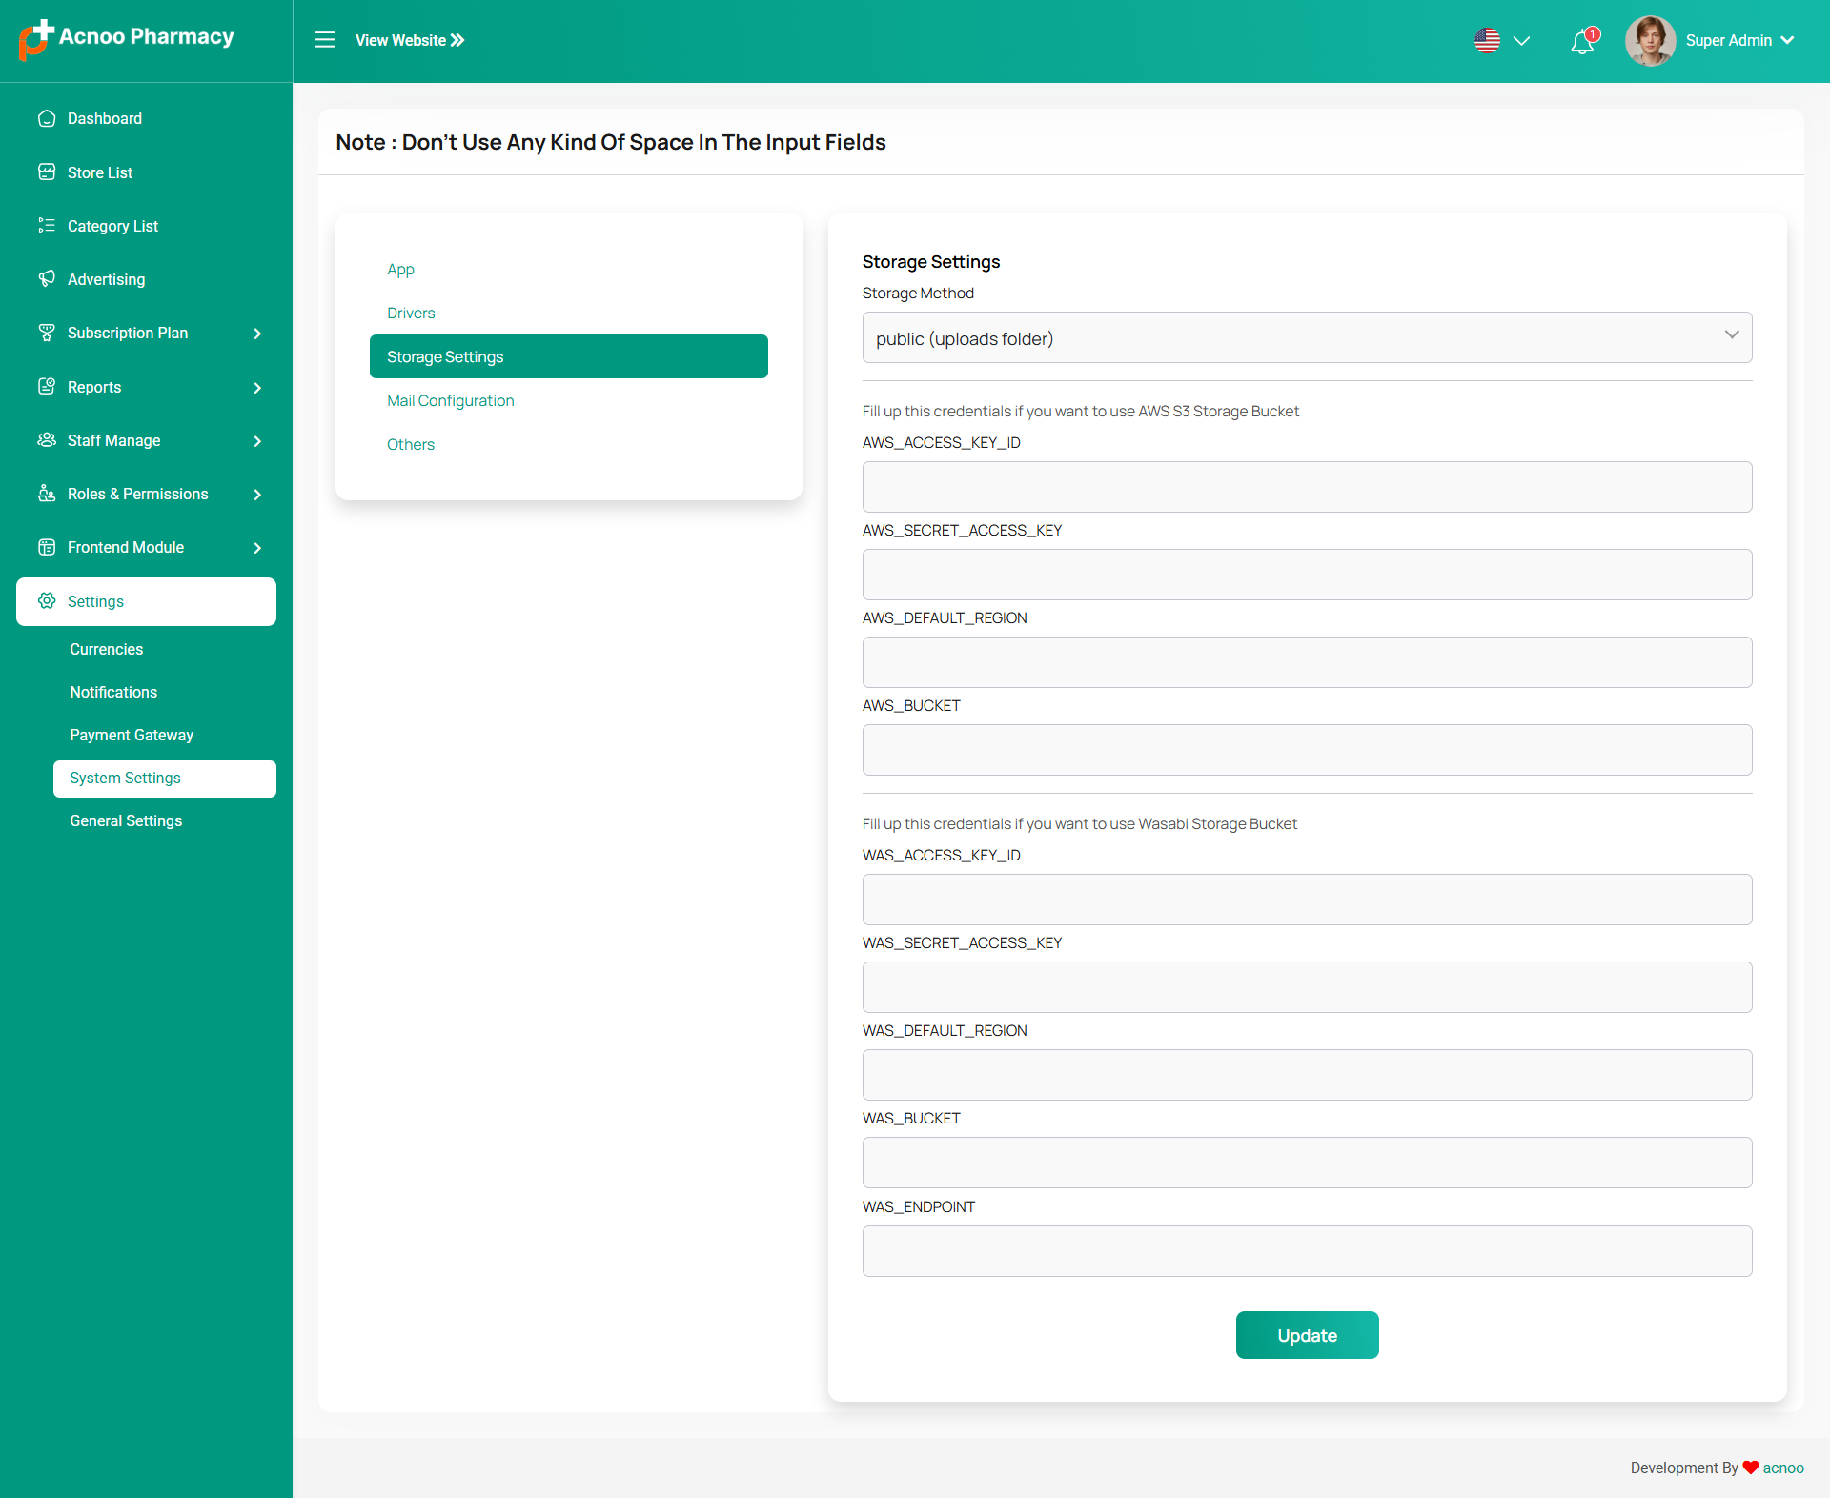
Task: Click the hamburger menu icon
Action: 325,40
